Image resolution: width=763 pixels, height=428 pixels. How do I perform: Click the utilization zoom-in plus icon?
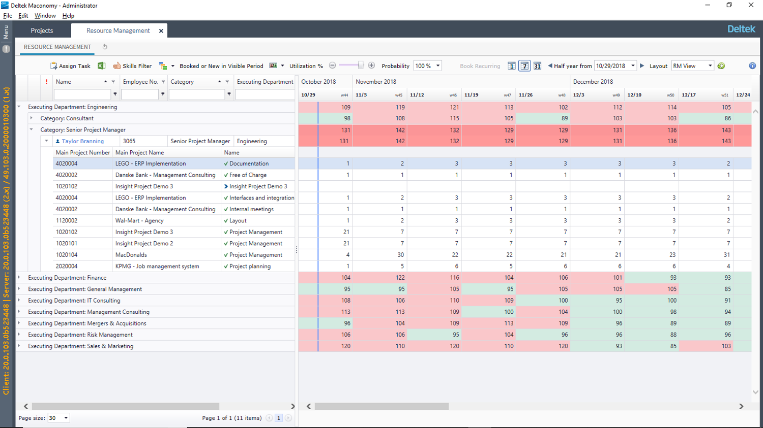tap(371, 65)
